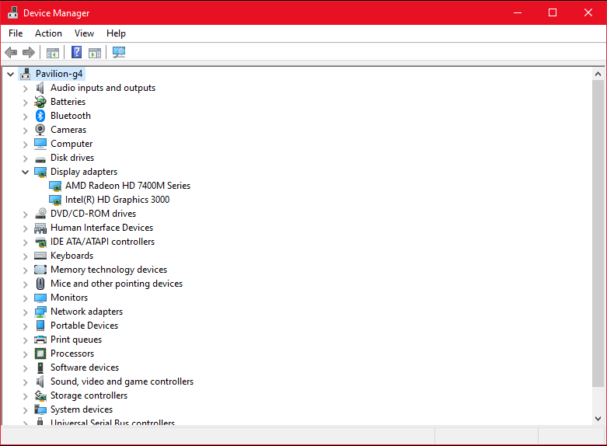Expand the IDE ATA/ATAPI controllers chevron

(x=25, y=242)
